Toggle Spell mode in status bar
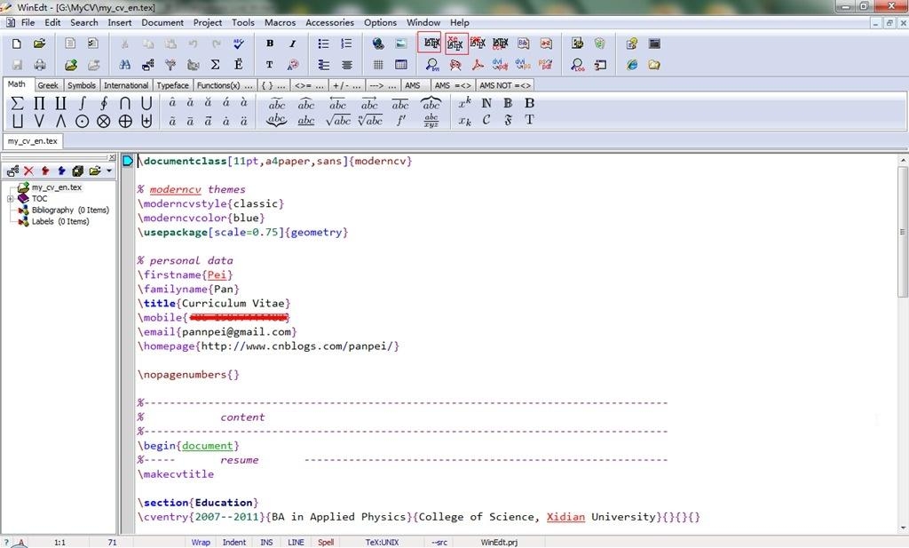Image resolution: width=909 pixels, height=548 pixels. pyautogui.click(x=326, y=542)
